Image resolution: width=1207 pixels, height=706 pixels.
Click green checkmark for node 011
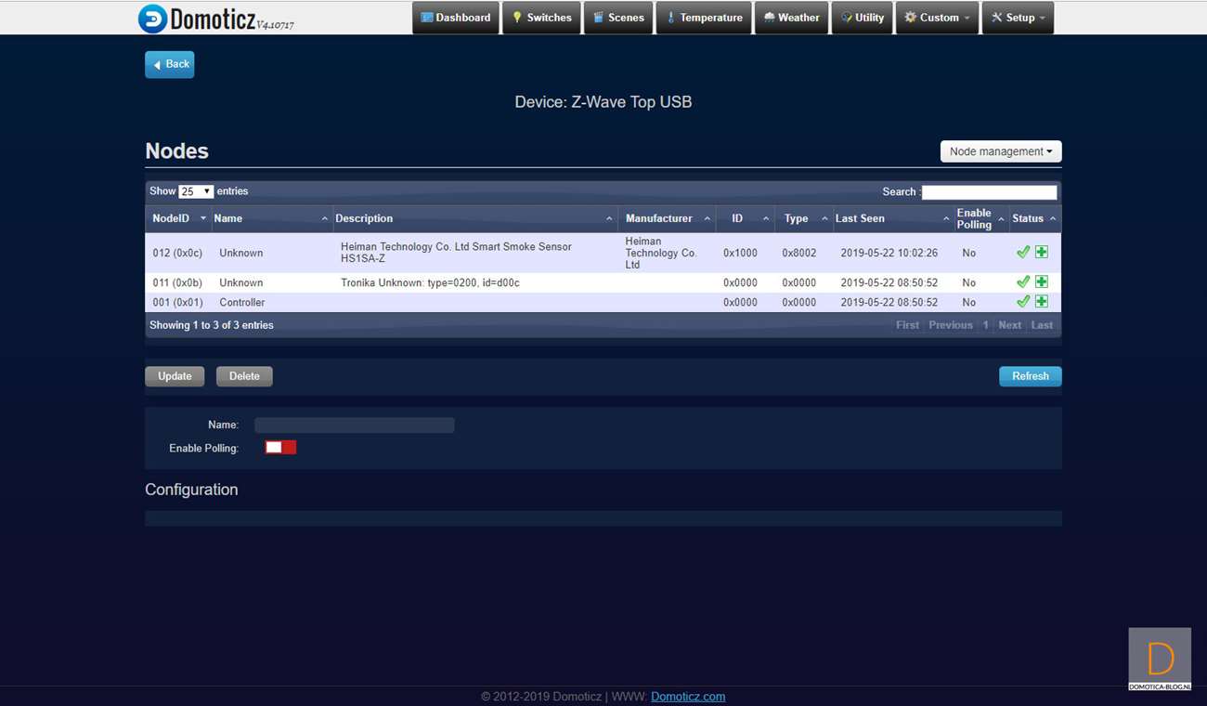[x=1022, y=281]
